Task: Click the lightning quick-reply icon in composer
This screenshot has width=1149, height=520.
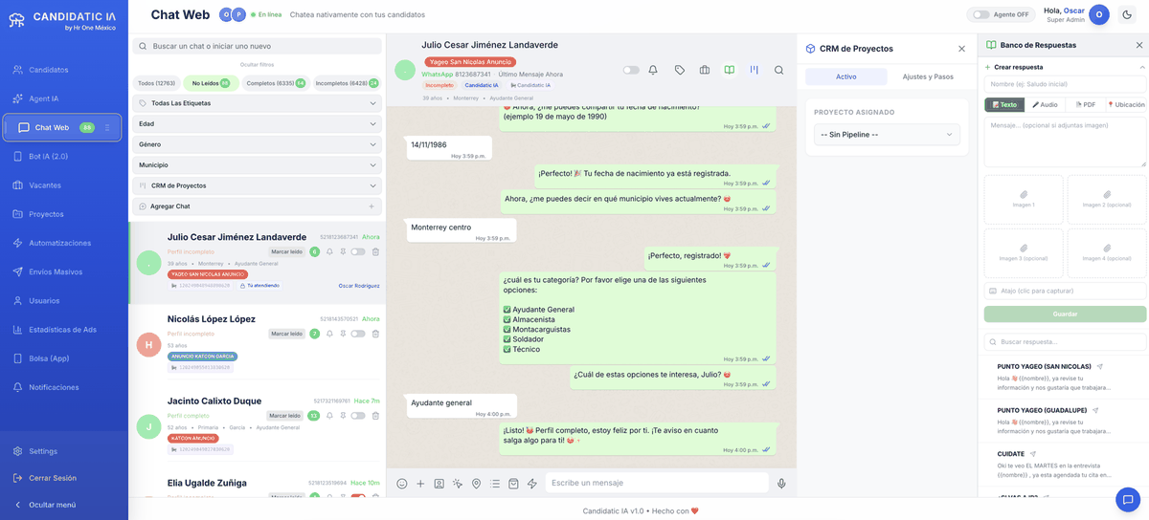Action: click(x=532, y=484)
